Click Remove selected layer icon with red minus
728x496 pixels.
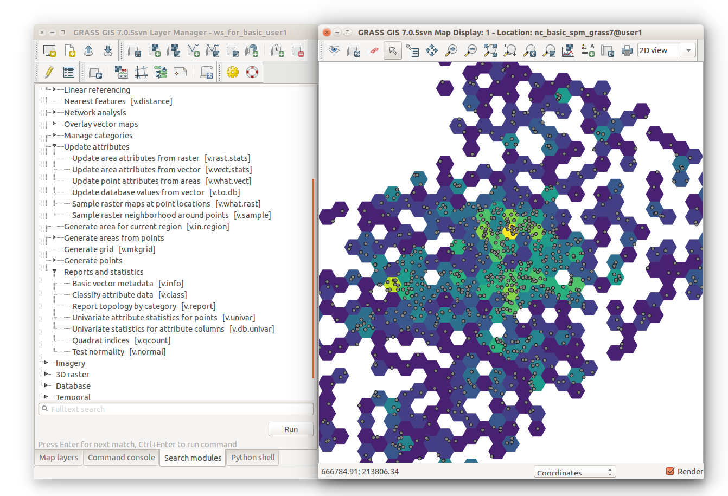tap(297, 51)
